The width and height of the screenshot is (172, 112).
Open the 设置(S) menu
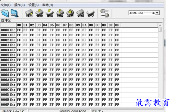point(33,5)
